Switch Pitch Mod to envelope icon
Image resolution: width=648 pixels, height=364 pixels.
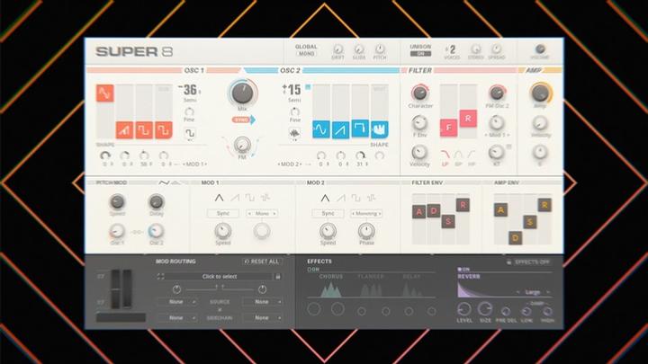176,182
